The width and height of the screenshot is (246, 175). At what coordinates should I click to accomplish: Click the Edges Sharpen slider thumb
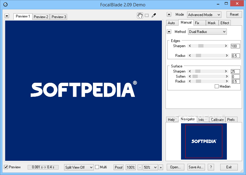click(x=201, y=46)
